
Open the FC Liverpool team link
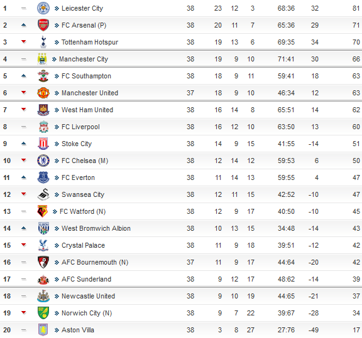80,127
